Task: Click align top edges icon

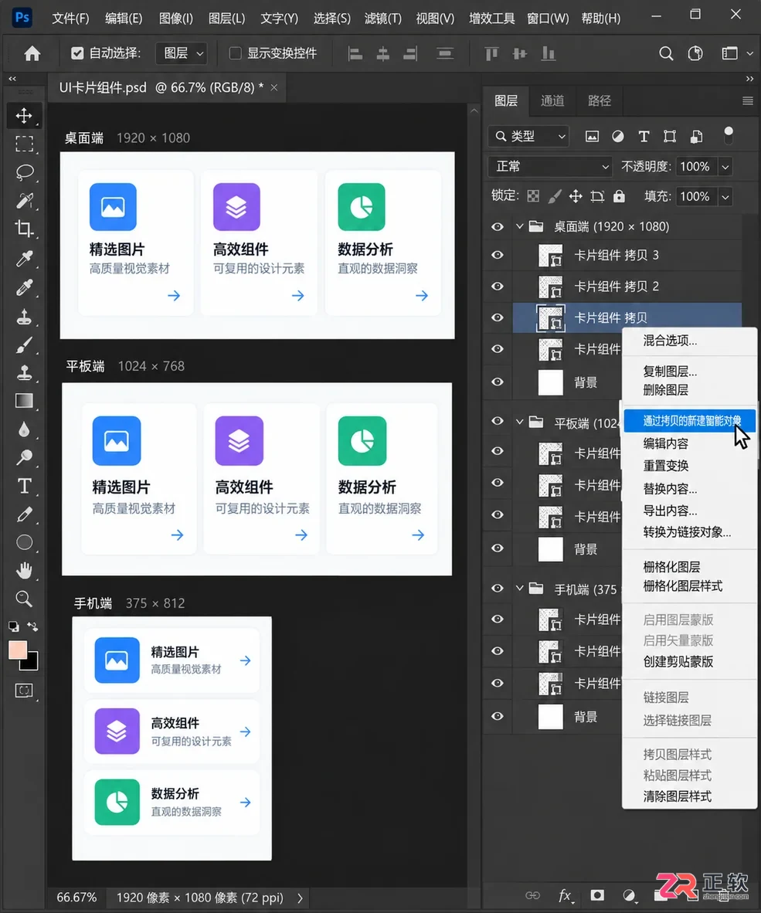Action: [491, 53]
